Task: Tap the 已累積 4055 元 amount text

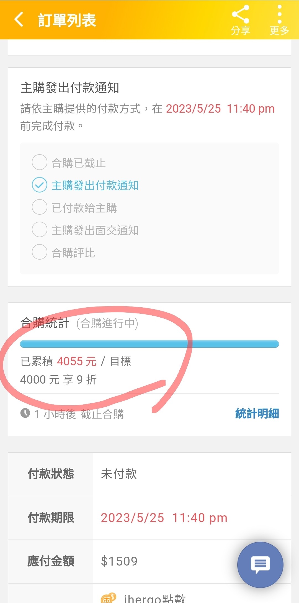Action: click(x=58, y=361)
